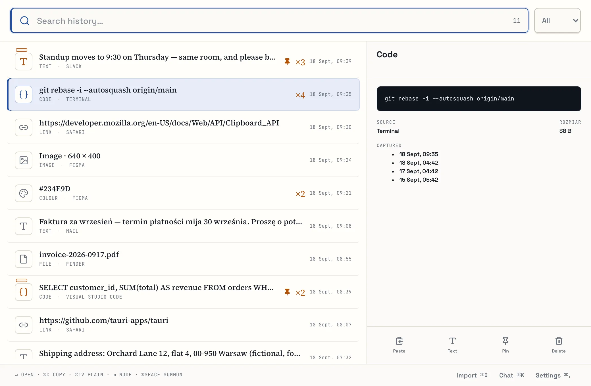Select the SELECT customer_id SQL entry
This screenshot has width=591, height=386.
tap(183, 292)
